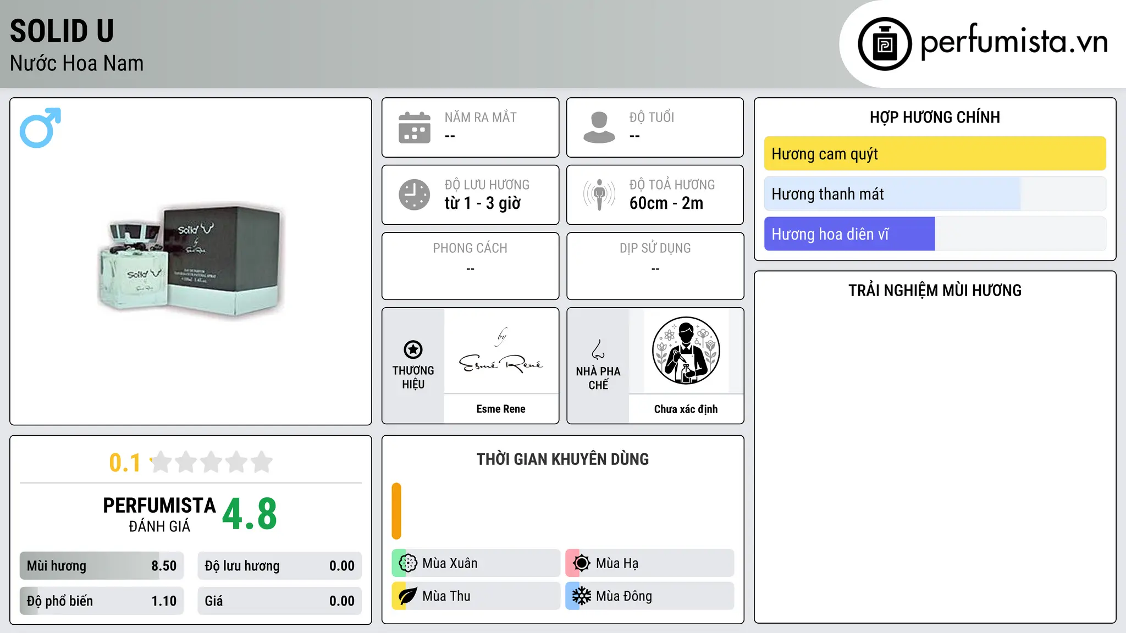Viewport: 1126px width, 633px height.
Task: Select the Hương hoa diên vĩ accord bar
Action: [x=935, y=234]
